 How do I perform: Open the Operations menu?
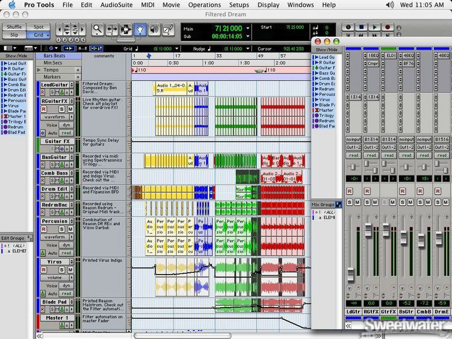tap(204, 5)
